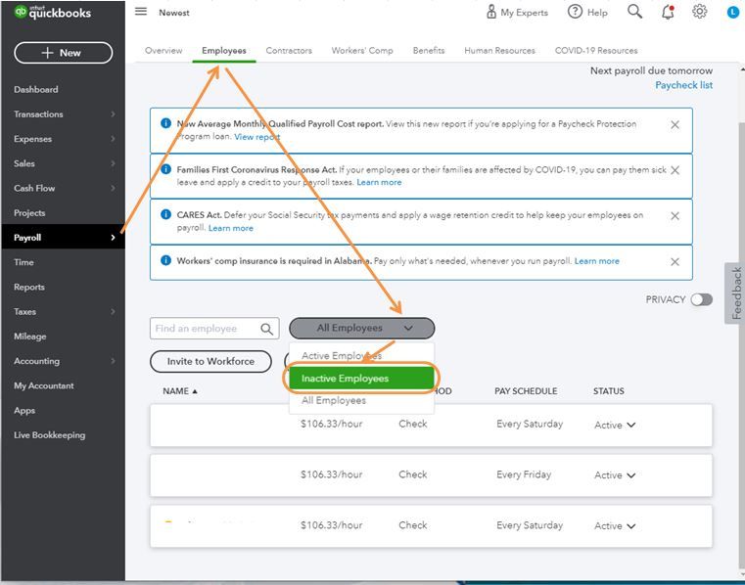The width and height of the screenshot is (745, 585).
Task: Choose All Employees option in dropdown list
Action: (361, 401)
